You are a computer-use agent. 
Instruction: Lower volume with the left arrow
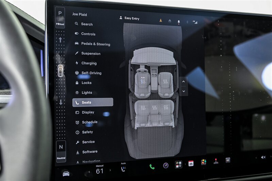tap(256, 158)
